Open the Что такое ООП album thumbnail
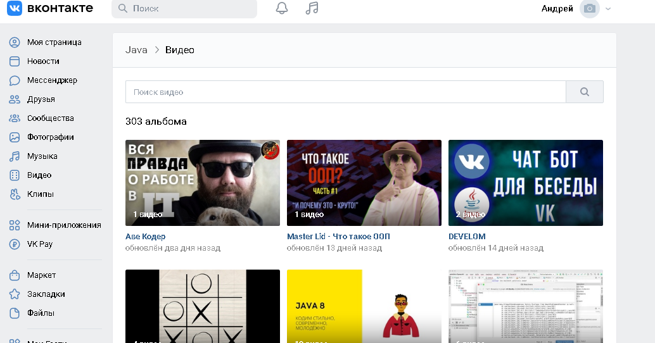The height and width of the screenshot is (343, 655). 364,183
